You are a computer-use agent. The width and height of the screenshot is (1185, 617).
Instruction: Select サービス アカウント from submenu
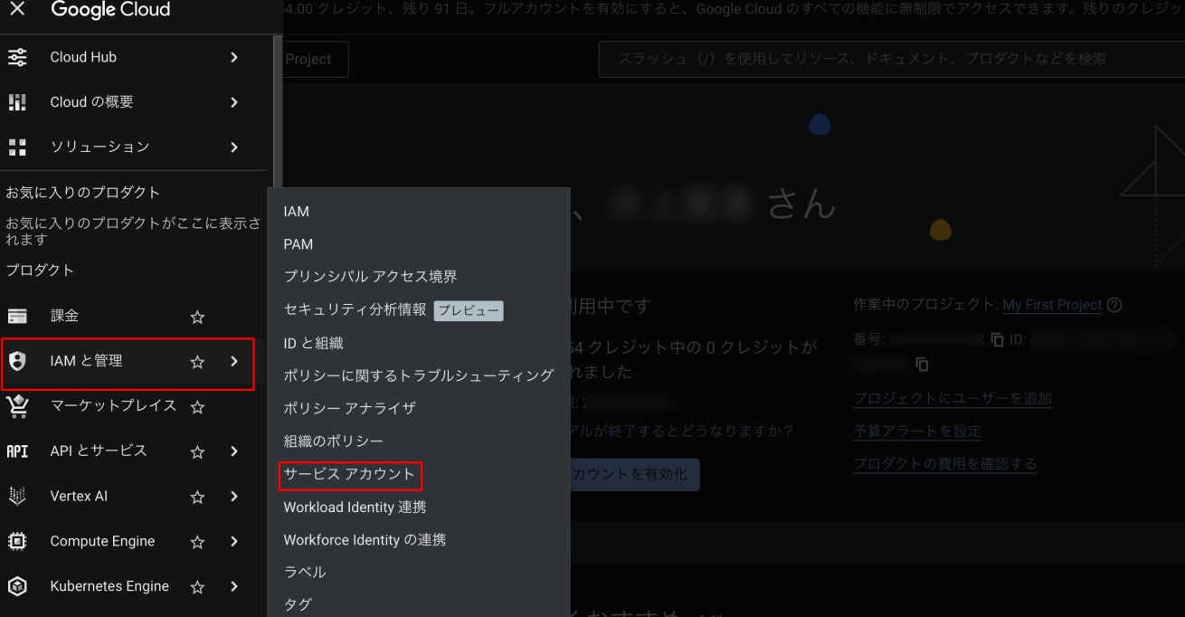tap(349, 474)
